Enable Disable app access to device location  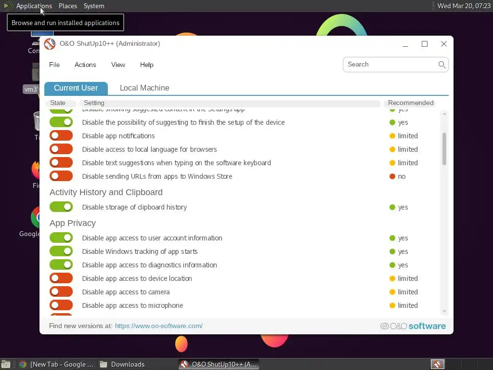pyautogui.click(x=61, y=278)
